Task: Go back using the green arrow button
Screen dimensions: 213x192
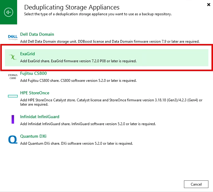Action: pyautogui.click(x=9, y=12)
